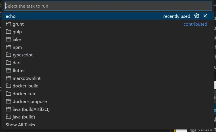
Task: Expand the docker-run task group
Action: [24, 94]
